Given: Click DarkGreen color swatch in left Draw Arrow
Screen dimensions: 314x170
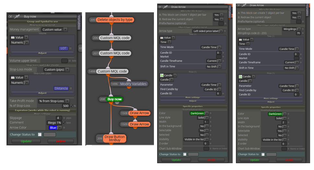Looking at the screenshot, I should point(197,113).
